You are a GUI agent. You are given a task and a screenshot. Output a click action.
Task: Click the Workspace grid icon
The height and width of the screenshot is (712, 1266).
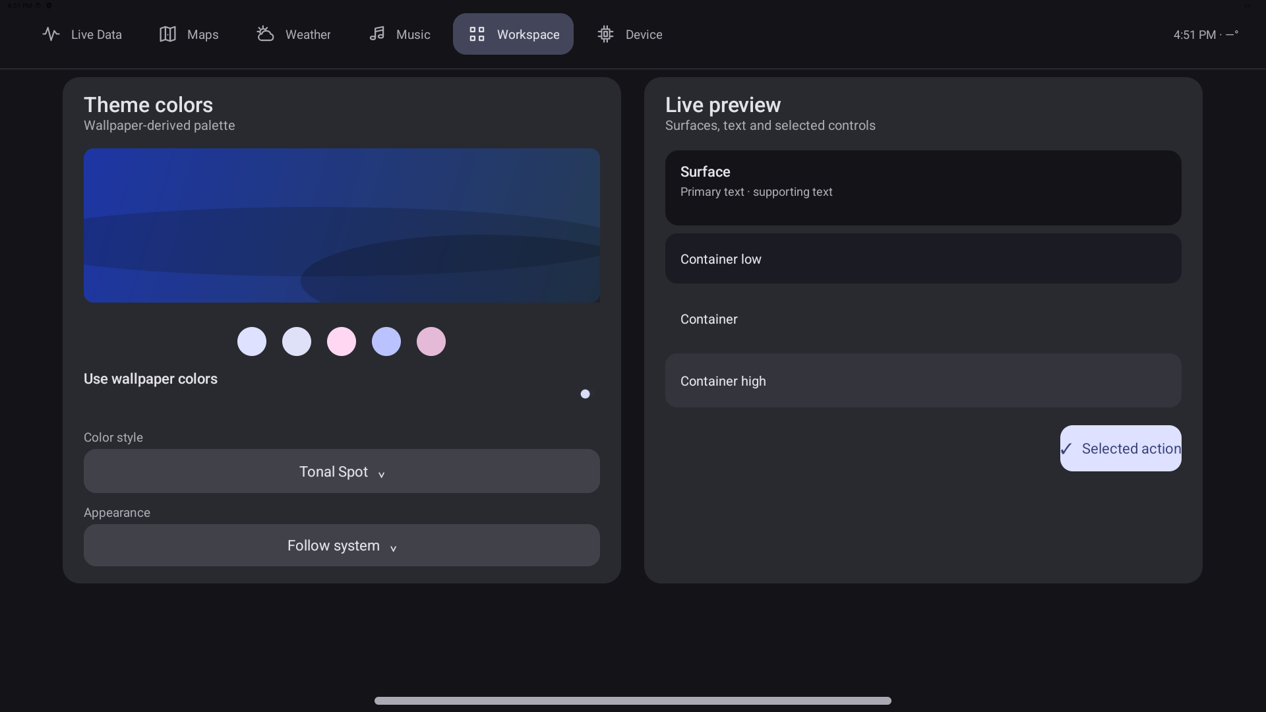tap(477, 34)
